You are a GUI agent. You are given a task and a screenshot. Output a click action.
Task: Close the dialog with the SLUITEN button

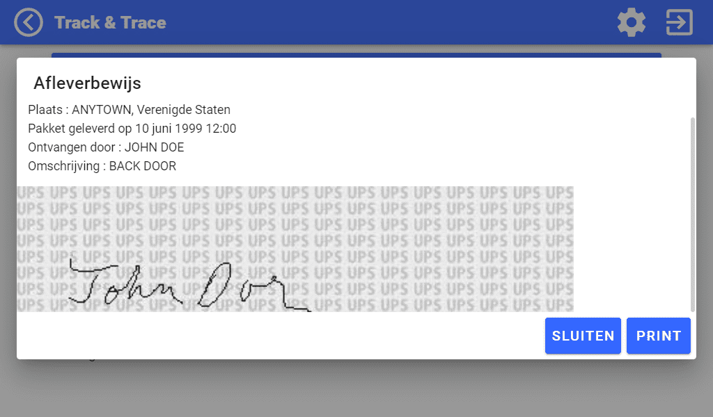(x=583, y=336)
